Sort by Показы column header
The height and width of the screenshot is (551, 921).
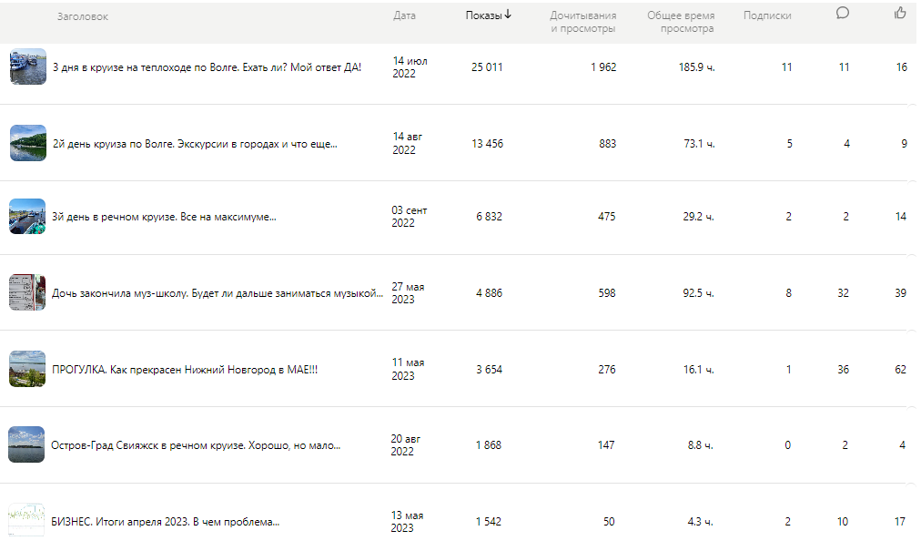click(483, 15)
